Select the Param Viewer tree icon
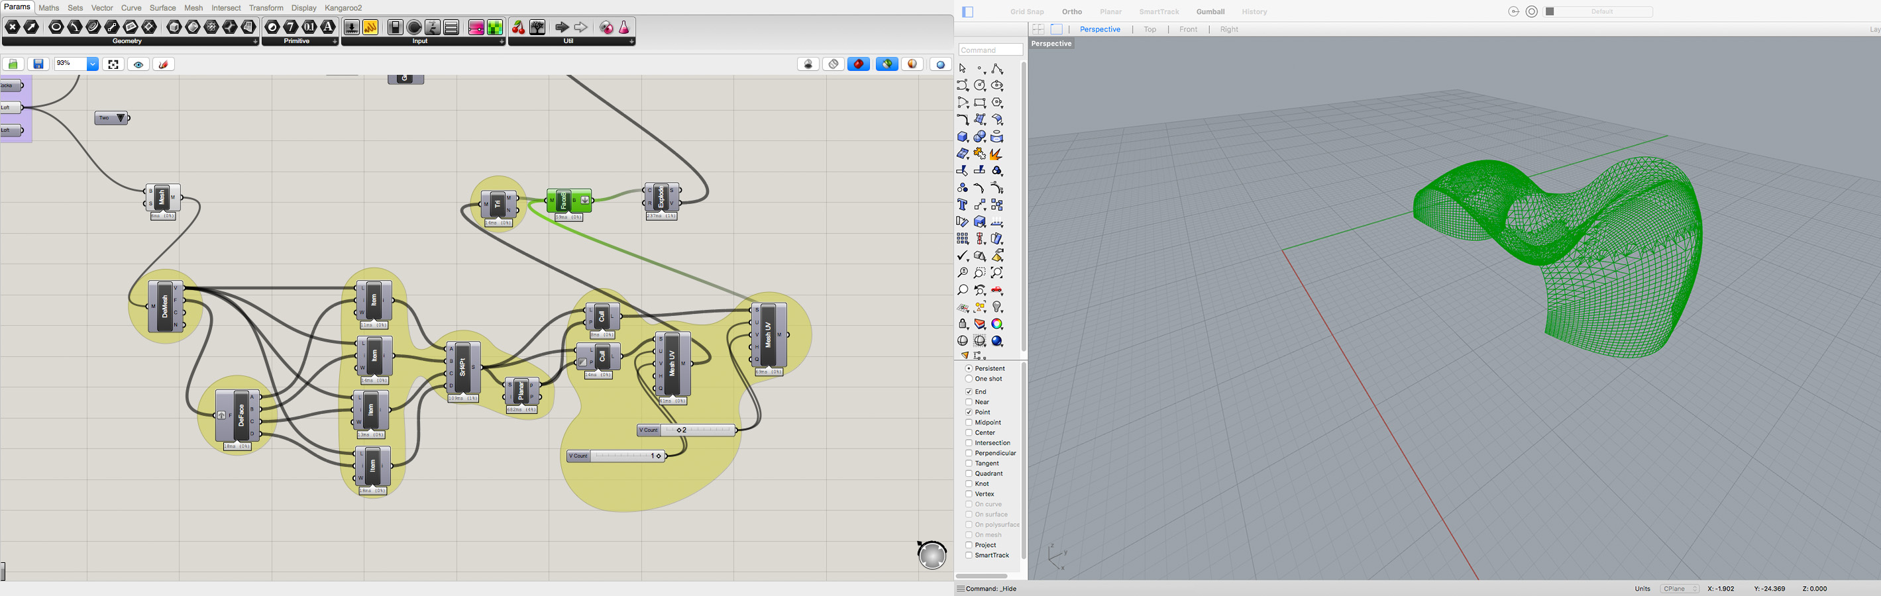The height and width of the screenshot is (596, 1881). tap(537, 27)
